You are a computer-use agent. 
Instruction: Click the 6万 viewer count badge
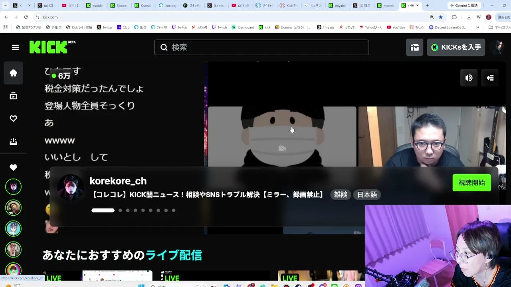pyautogui.click(x=61, y=76)
